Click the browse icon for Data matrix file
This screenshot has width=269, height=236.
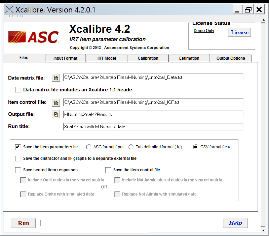point(56,78)
